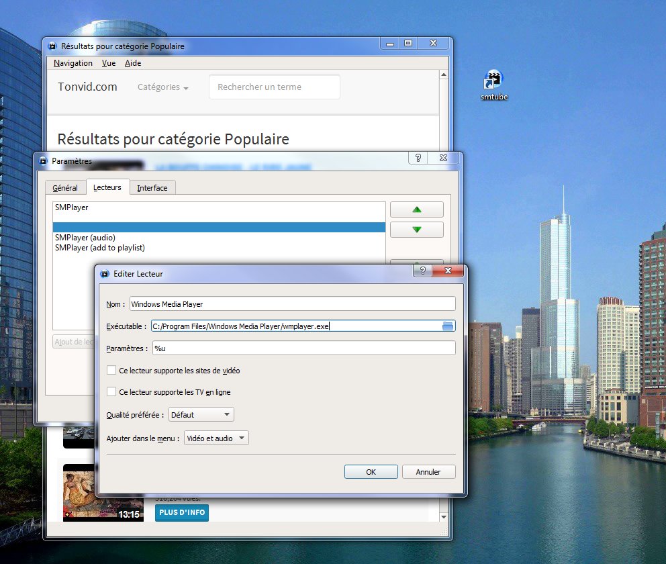
Task: Open the Vue menu
Action: (109, 63)
